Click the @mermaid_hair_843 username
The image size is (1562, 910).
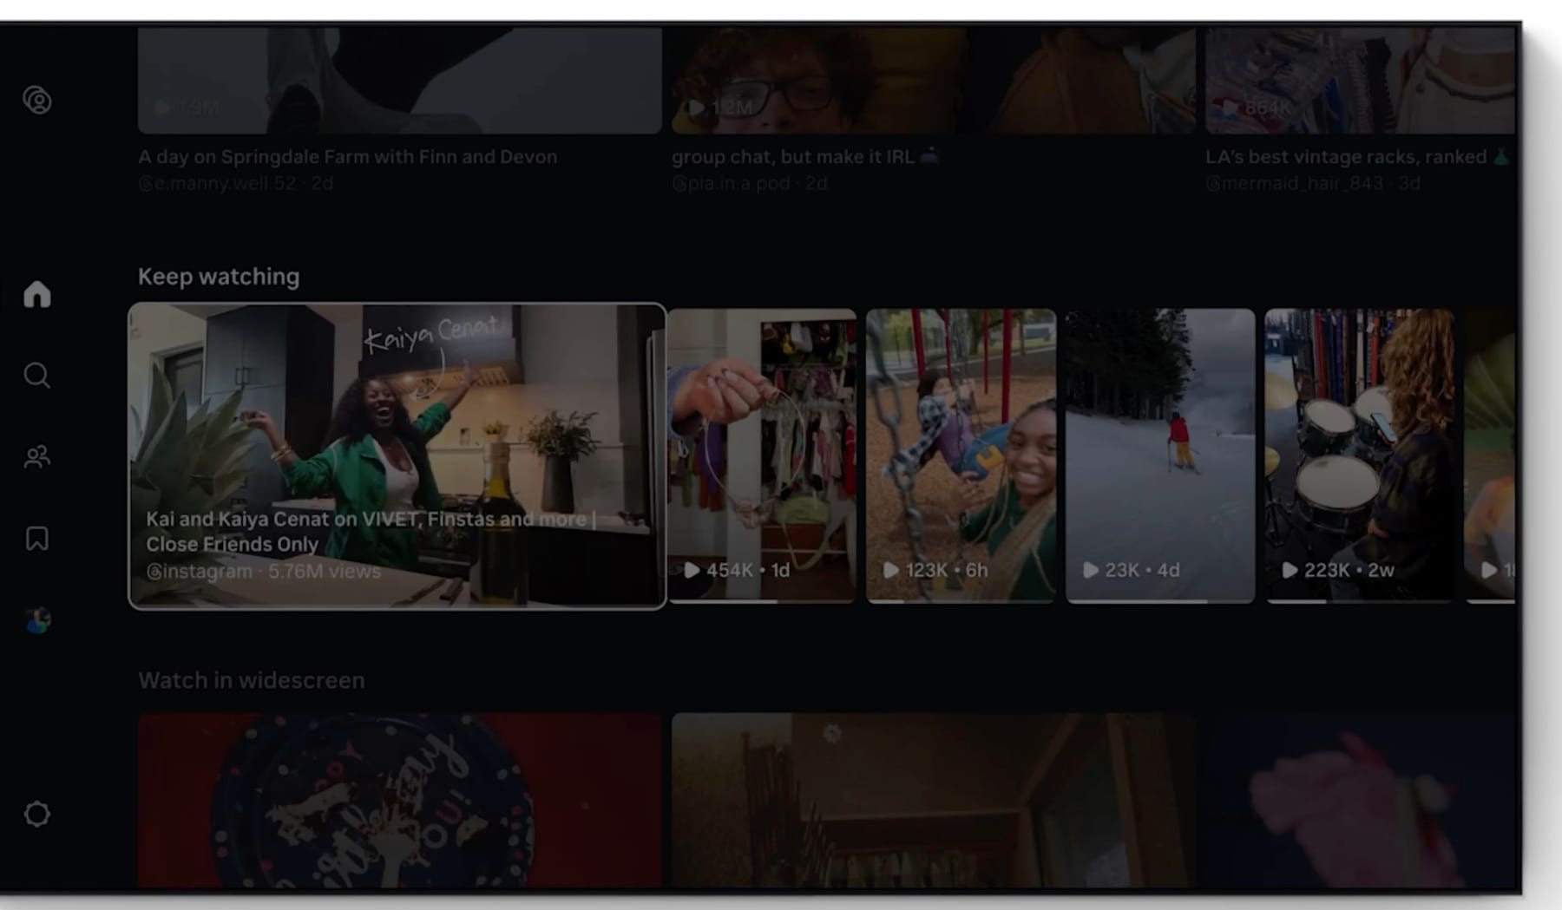1294,184
